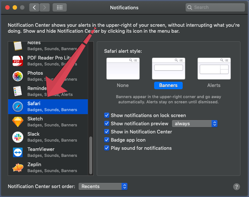The height and width of the screenshot is (197, 249).
Task: Click the PDF Reader Pro icon
Action: [x=18, y=61]
